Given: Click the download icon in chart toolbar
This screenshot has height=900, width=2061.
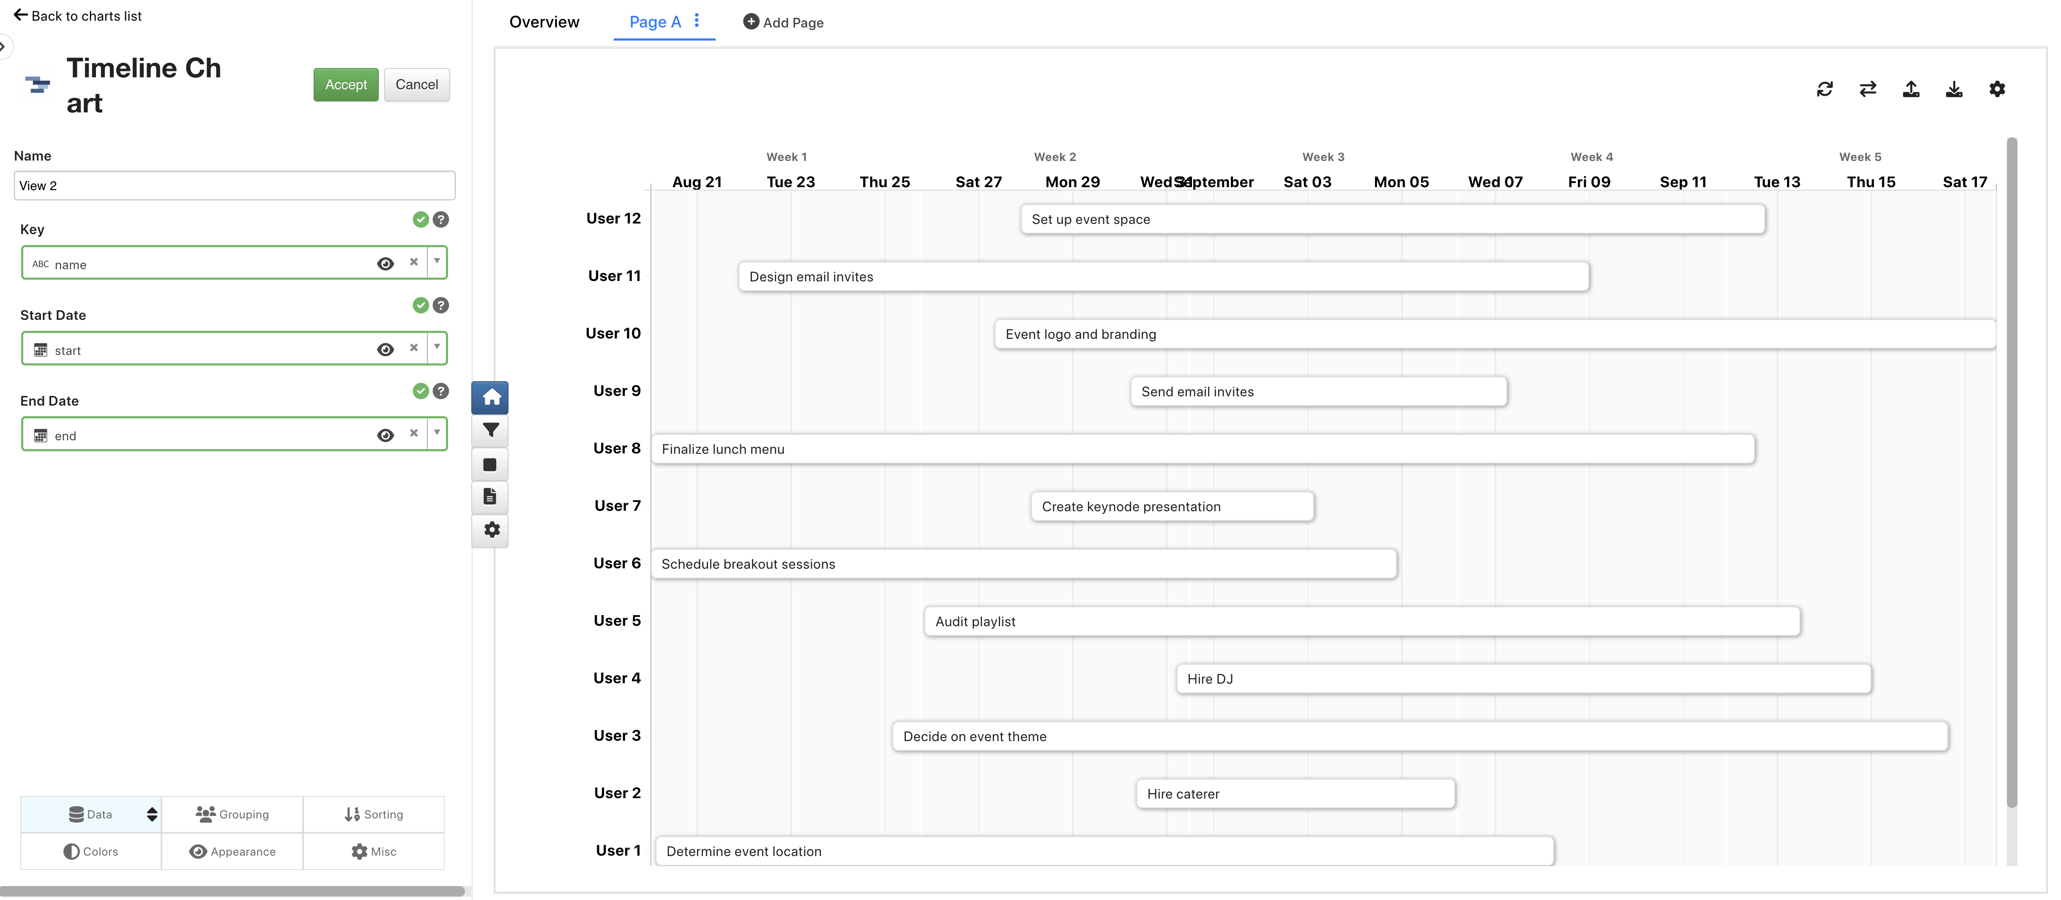Looking at the screenshot, I should pyautogui.click(x=1954, y=89).
